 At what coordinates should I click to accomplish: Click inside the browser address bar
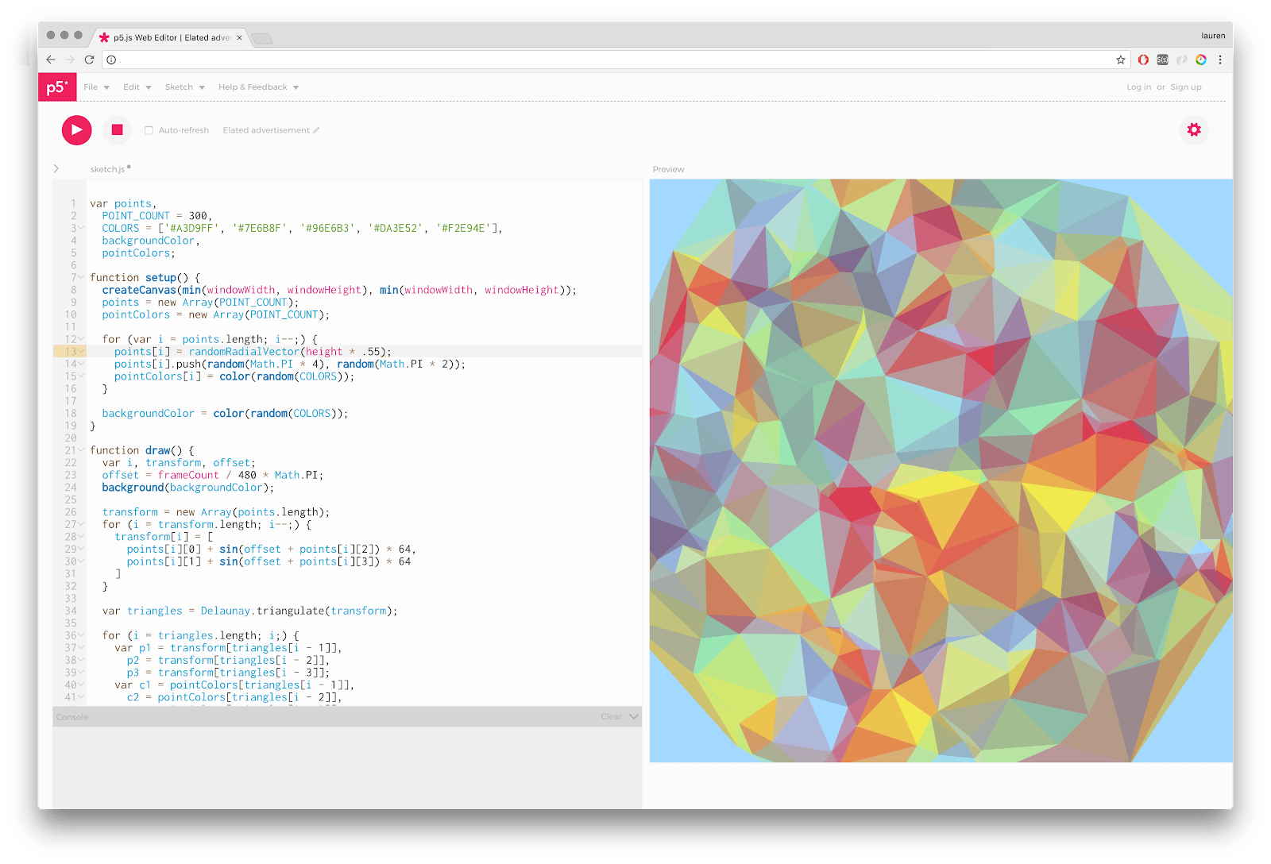pyautogui.click(x=556, y=59)
